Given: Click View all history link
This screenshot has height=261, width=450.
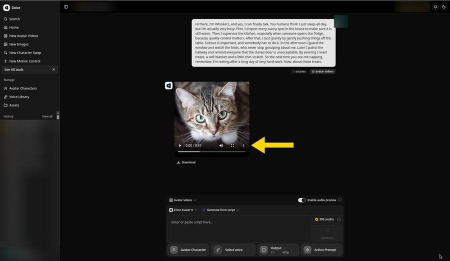Looking at the screenshot, I should pos(47,116).
